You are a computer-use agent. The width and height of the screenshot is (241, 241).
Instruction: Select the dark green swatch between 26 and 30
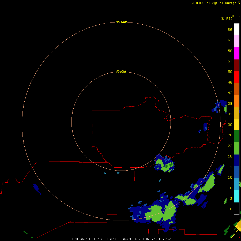(x=236, y=136)
